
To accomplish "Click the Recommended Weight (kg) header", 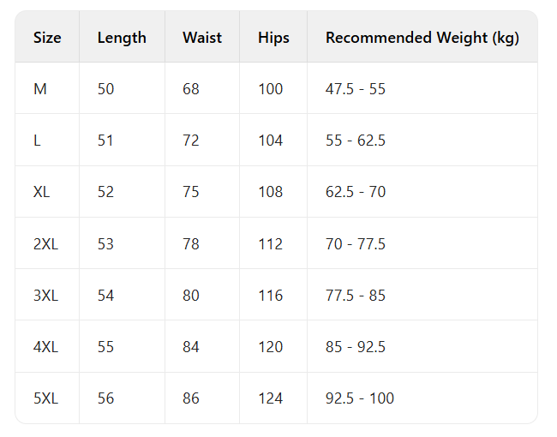I will pos(422,38).
